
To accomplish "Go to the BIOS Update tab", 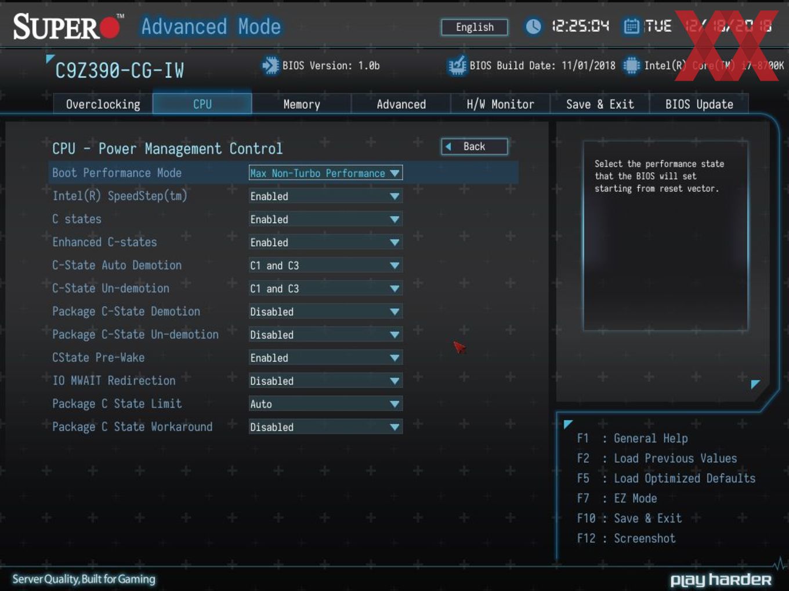I will pyautogui.click(x=699, y=104).
